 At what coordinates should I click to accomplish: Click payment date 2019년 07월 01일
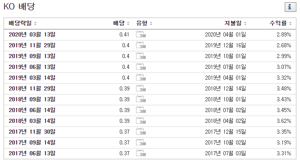click(225, 67)
